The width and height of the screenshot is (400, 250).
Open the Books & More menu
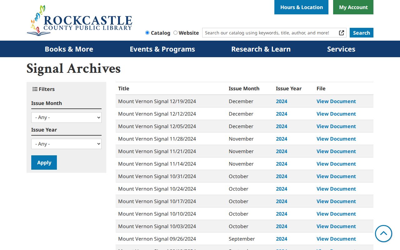point(69,49)
